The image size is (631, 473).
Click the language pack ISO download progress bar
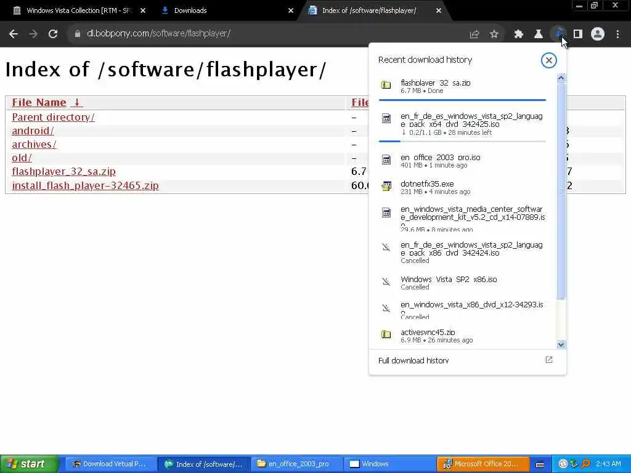[x=462, y=142]
